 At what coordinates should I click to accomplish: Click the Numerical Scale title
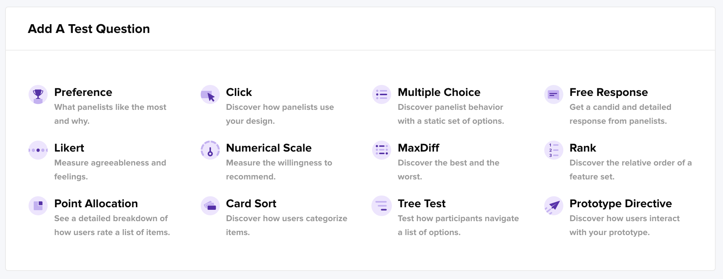(268, 148)
